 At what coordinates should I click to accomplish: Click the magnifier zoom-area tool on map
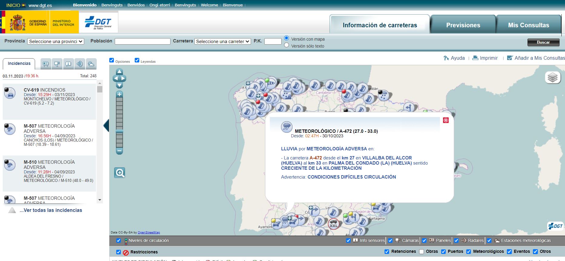click(120, 173)
